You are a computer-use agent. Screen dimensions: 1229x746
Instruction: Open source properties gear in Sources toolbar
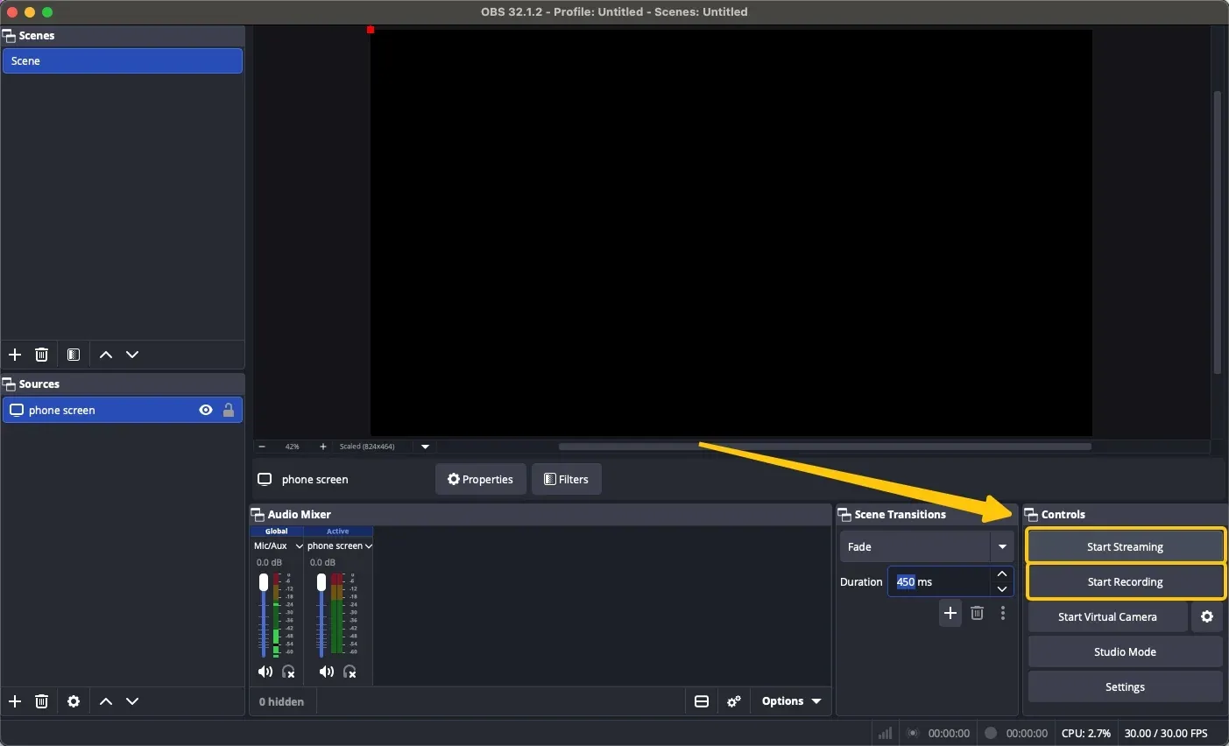74,701
